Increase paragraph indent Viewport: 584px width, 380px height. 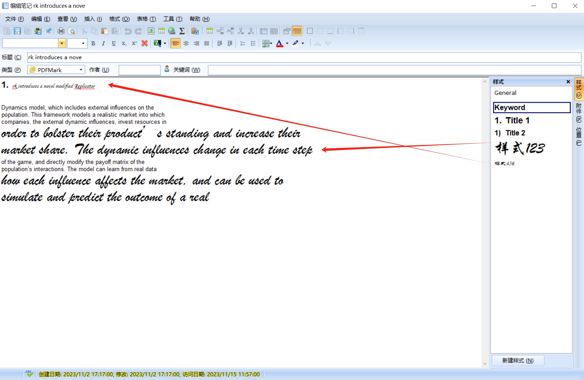[219, 43]
